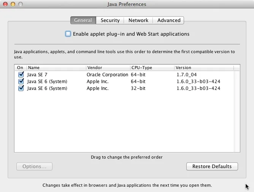
Task: Uncheck Java SE 6 64-bit checkbox
Action: point(21,81)
